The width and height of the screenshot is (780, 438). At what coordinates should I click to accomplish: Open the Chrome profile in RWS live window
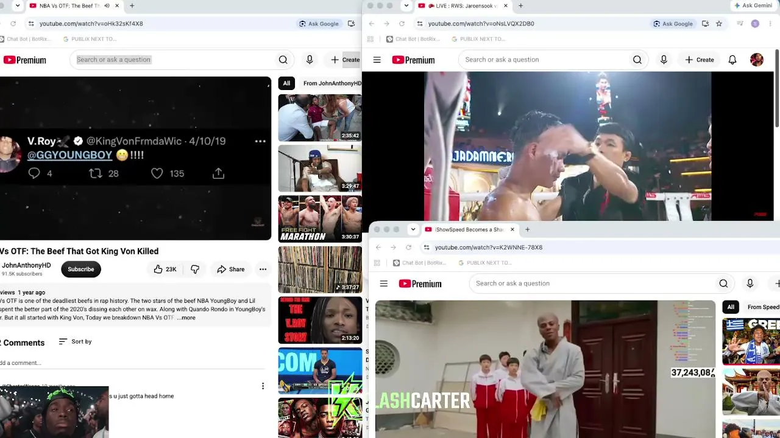(755, 24)
